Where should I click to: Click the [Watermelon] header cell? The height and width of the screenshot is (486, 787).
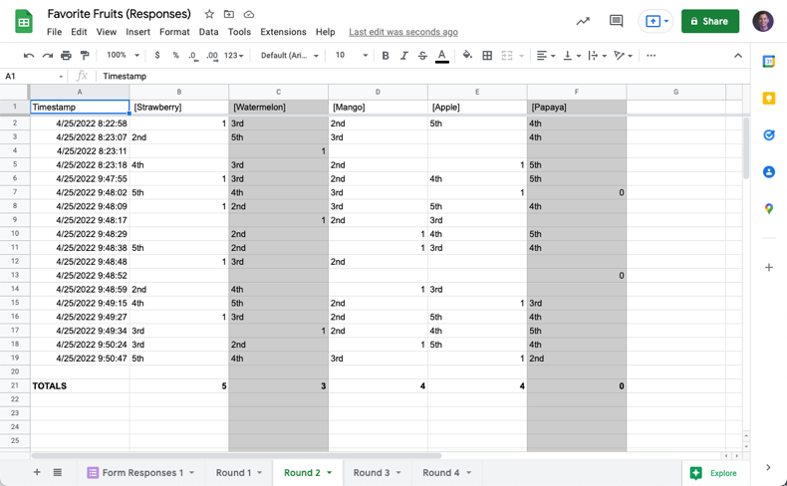279,108
